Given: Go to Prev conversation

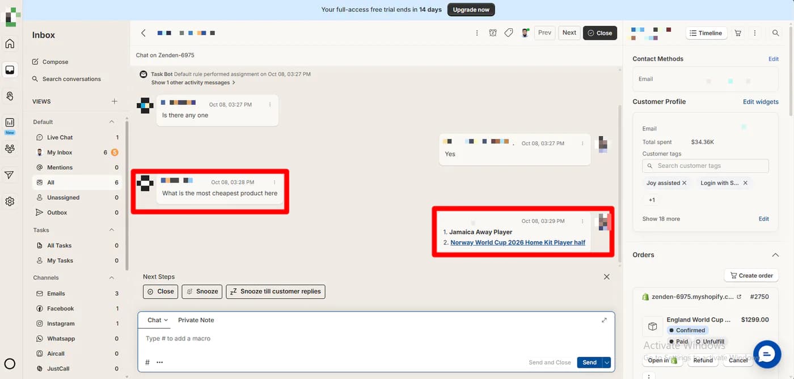Looking at the screenshot, I should [x=544, y=33].
